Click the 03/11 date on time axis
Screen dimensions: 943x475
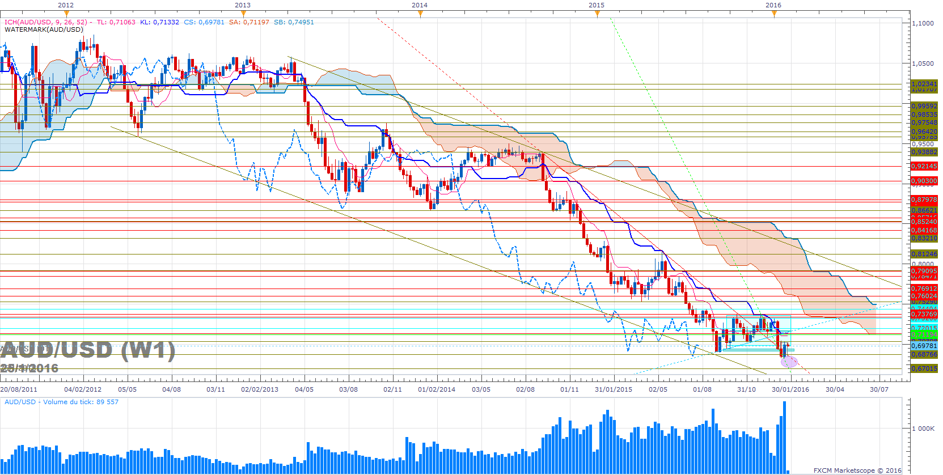click(x=216, y=389)
